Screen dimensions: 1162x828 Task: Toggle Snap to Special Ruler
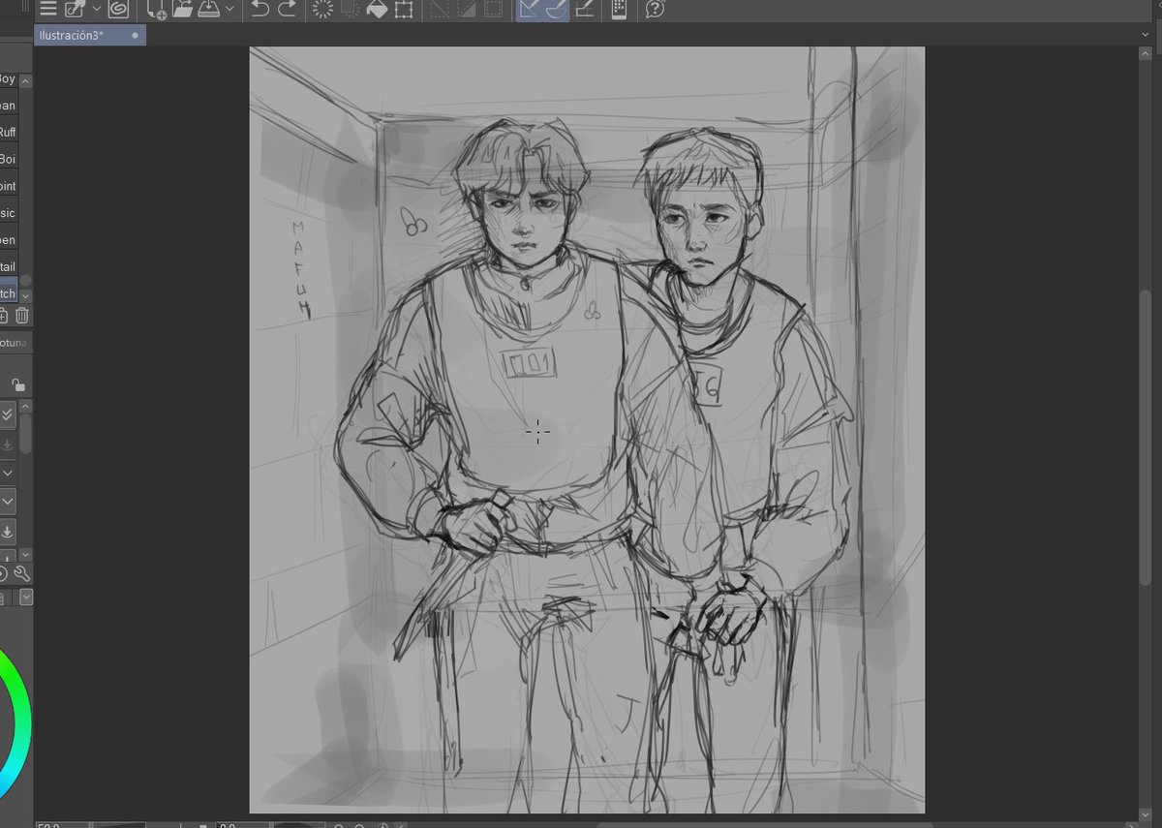tap(556, 10)
